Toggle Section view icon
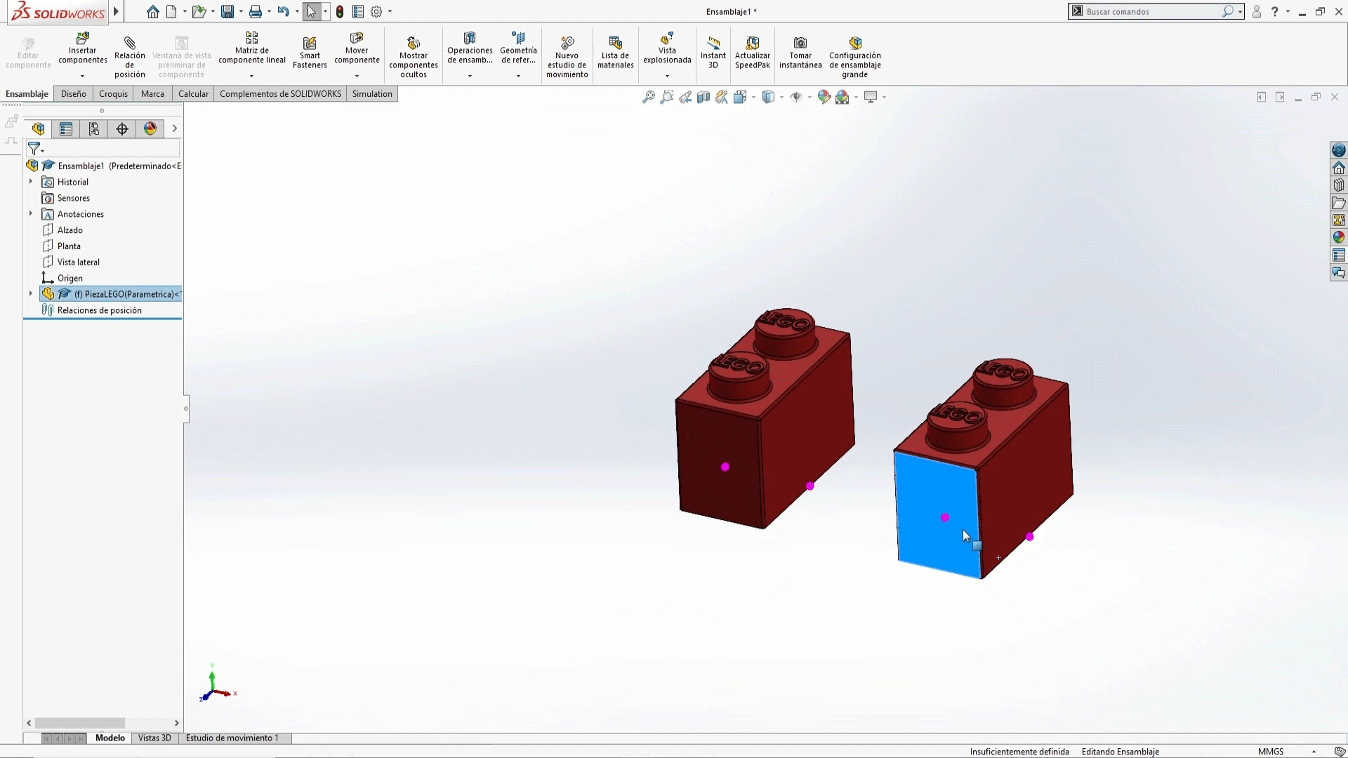Screen dimensions: 1348x758 point(703,97)
